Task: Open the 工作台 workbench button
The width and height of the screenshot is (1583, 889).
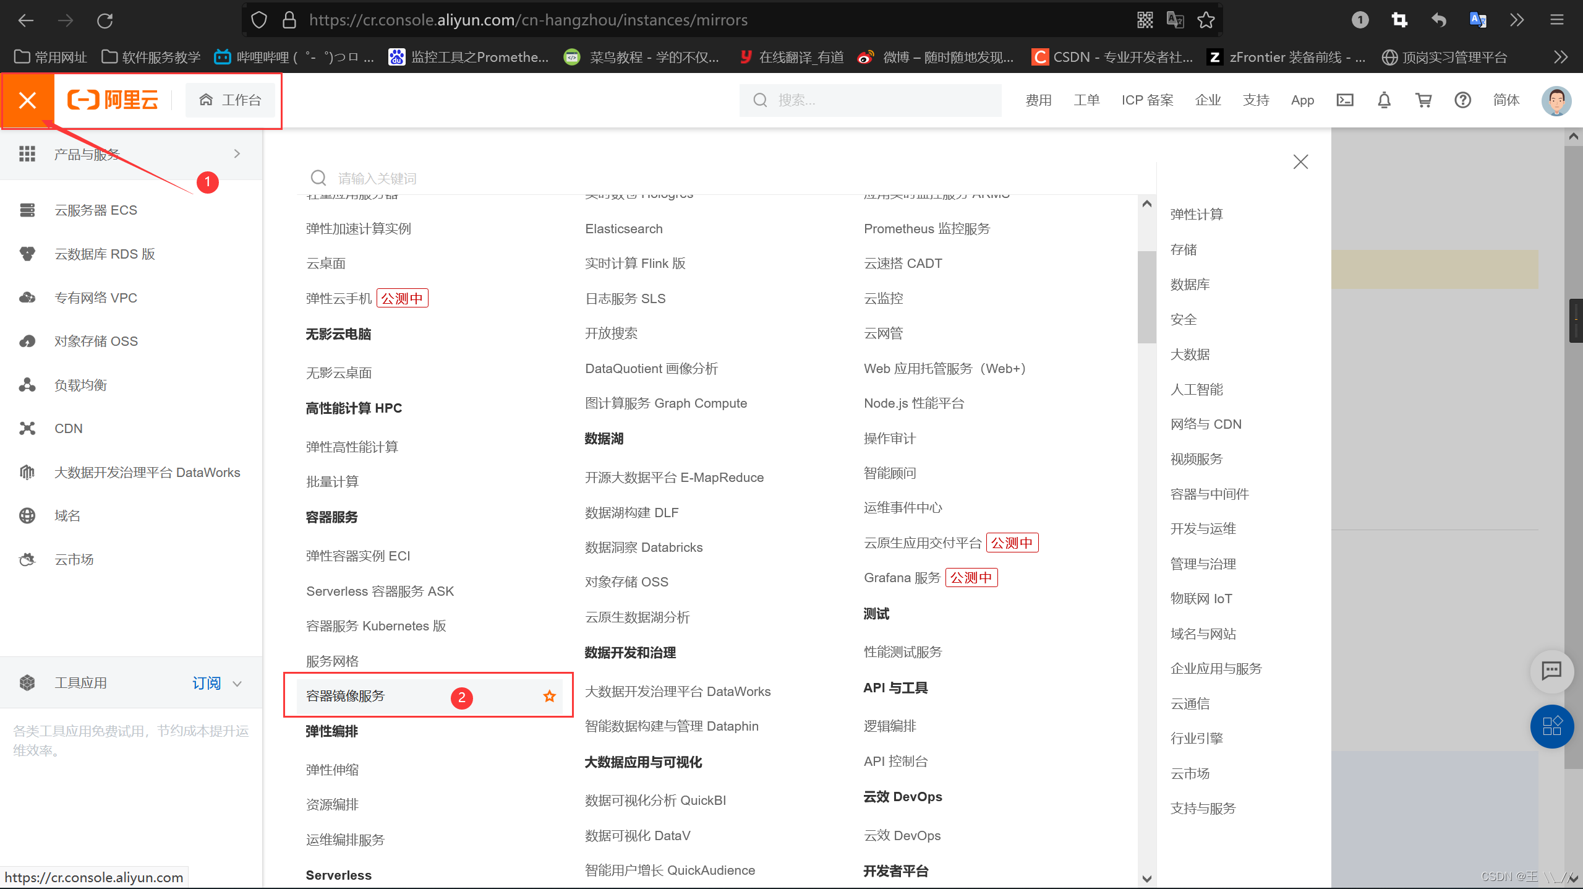Action: coord(230,100)
